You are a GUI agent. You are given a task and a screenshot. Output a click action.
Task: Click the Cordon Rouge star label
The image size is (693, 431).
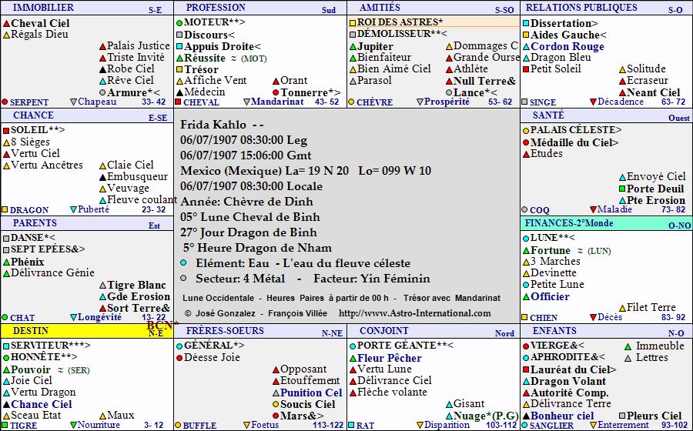pos(567,46)
